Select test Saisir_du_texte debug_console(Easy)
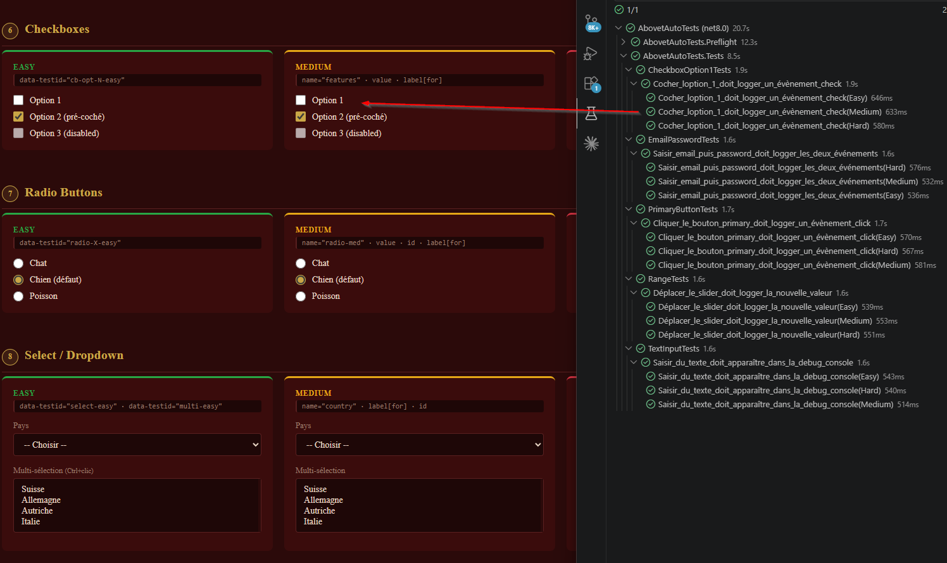Image resolution: width=947 pixels, height=563 pixels. tap(768, 376)
